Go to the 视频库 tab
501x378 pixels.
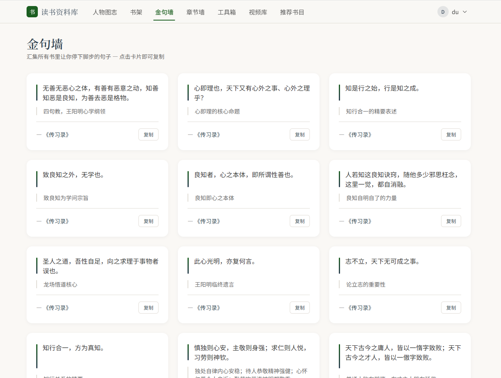[258, 12]
